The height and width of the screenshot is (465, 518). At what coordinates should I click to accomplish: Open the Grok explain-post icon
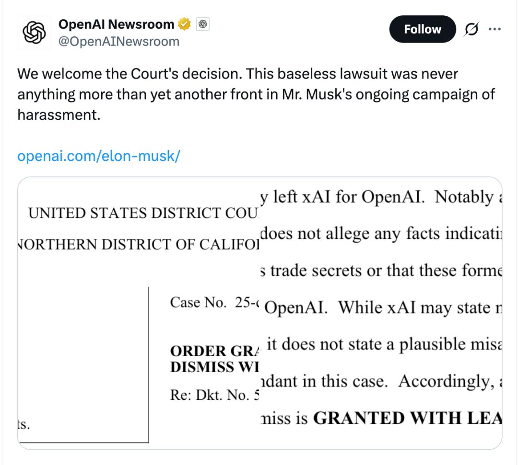tap(471, 29)
